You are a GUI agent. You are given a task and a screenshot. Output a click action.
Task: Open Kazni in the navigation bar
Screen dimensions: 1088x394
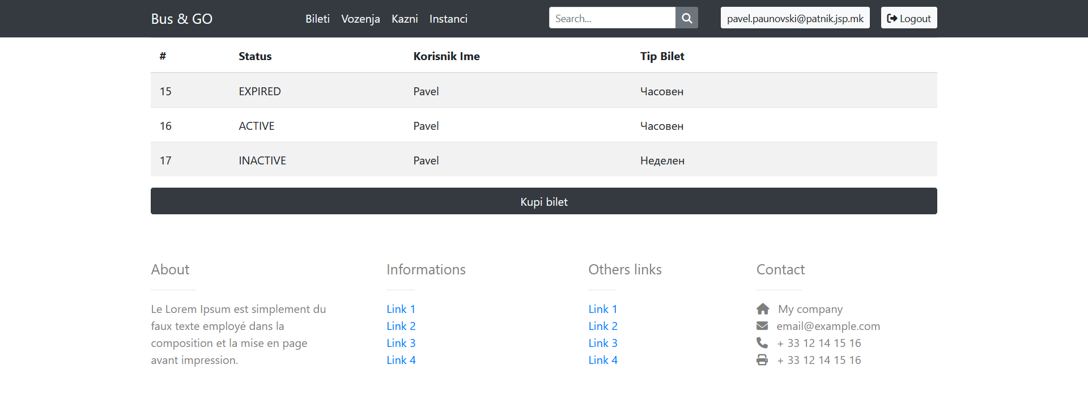[x=405, y=19]
